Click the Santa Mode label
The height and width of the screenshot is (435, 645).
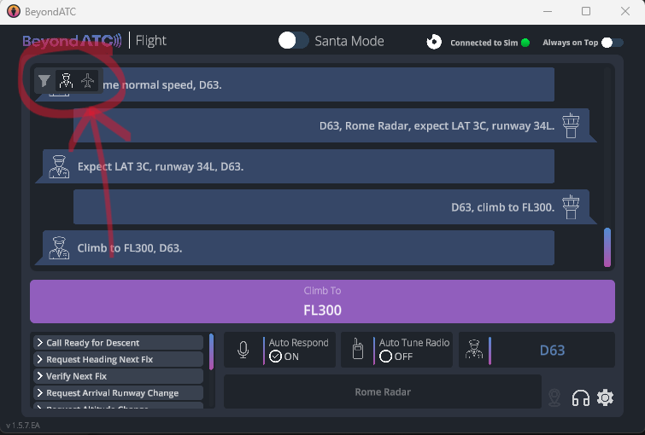[x=349, y=41]
